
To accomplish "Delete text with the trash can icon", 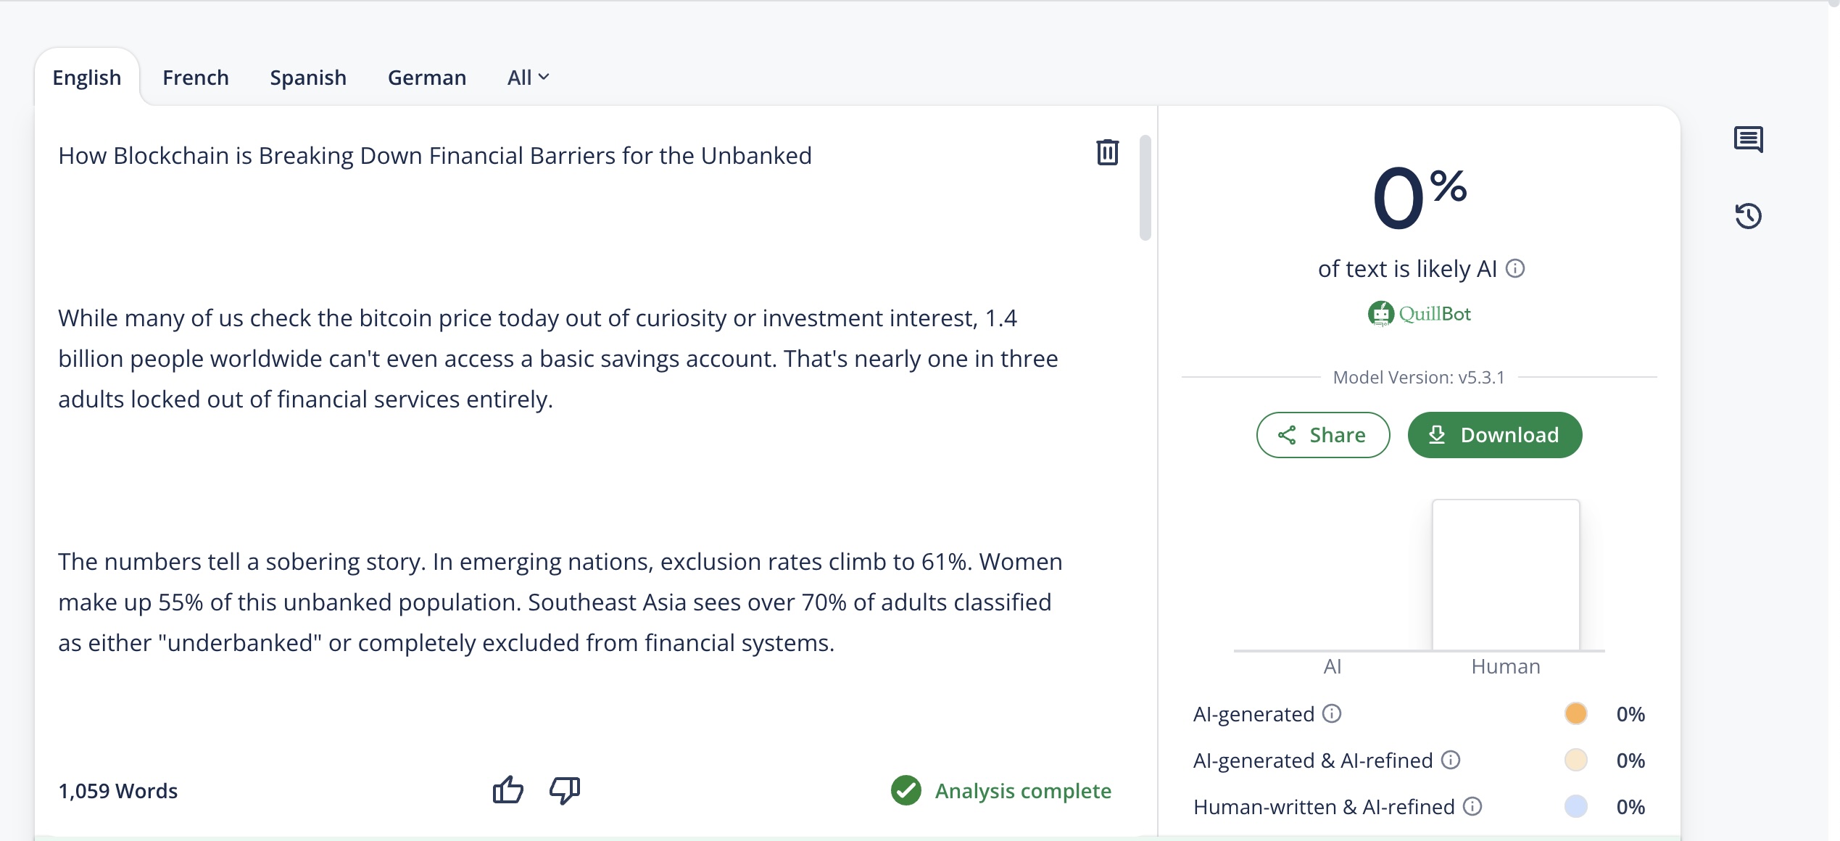I will point(1107,152).
